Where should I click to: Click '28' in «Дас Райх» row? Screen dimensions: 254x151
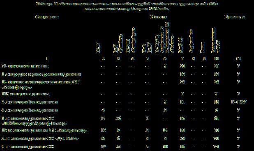tap(182, 138)
